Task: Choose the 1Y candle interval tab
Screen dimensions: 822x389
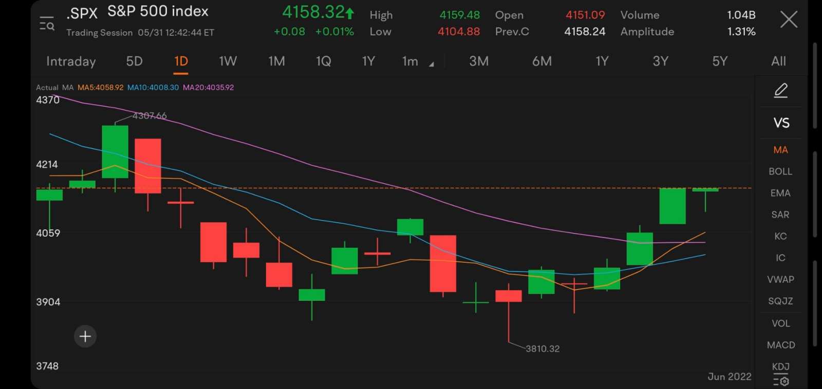Action: coord(368,62)
